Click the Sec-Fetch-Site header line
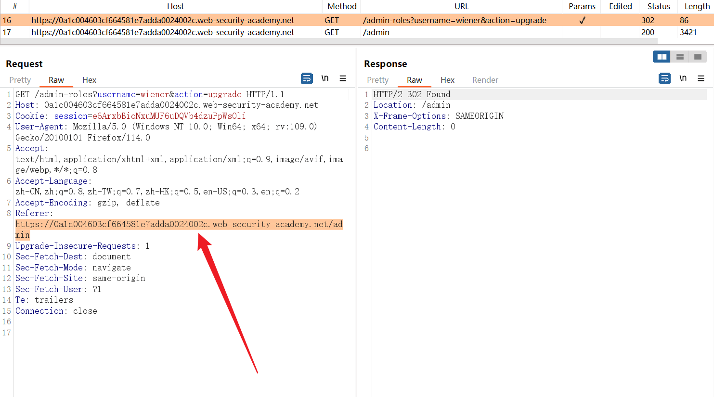This screenshot has height=397, width=714. [80, 278]
